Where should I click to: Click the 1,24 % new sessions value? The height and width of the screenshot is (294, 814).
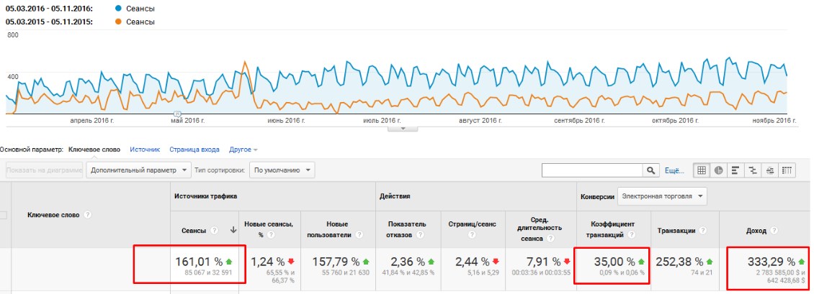267,262
